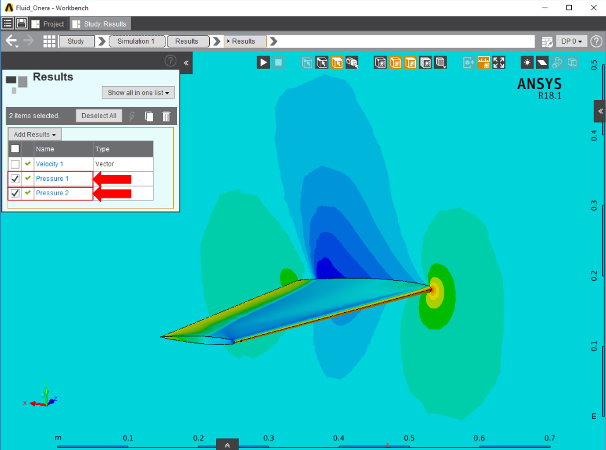Click the save project disk icon

(x=21, y=23)
